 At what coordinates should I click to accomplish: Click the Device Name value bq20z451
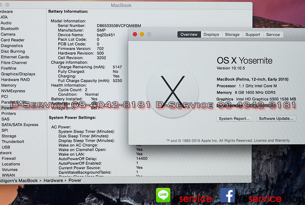106,35
